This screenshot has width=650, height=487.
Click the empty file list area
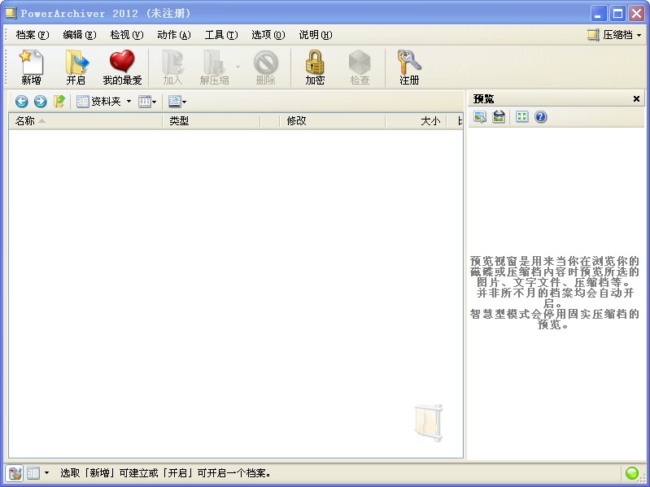click(236, 294)
